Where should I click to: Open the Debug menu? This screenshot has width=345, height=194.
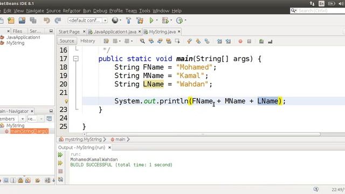coord(100,11)
